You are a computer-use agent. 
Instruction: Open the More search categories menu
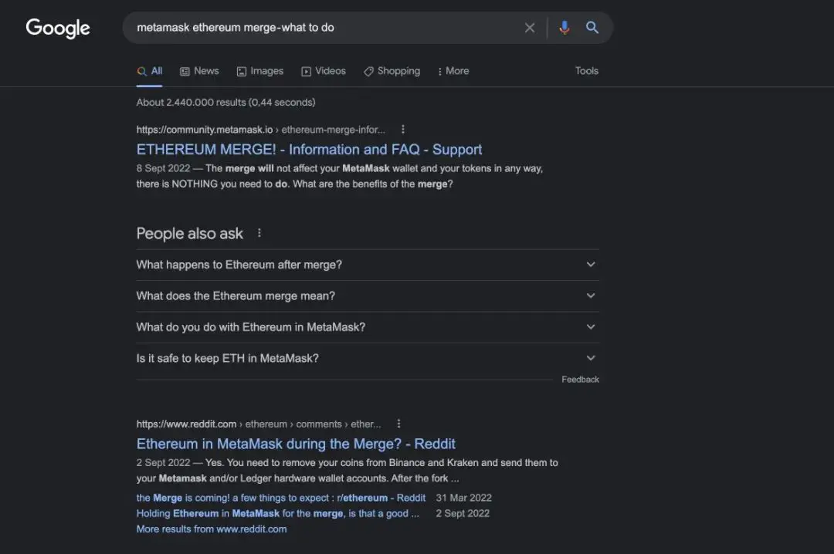pos(453,71)
